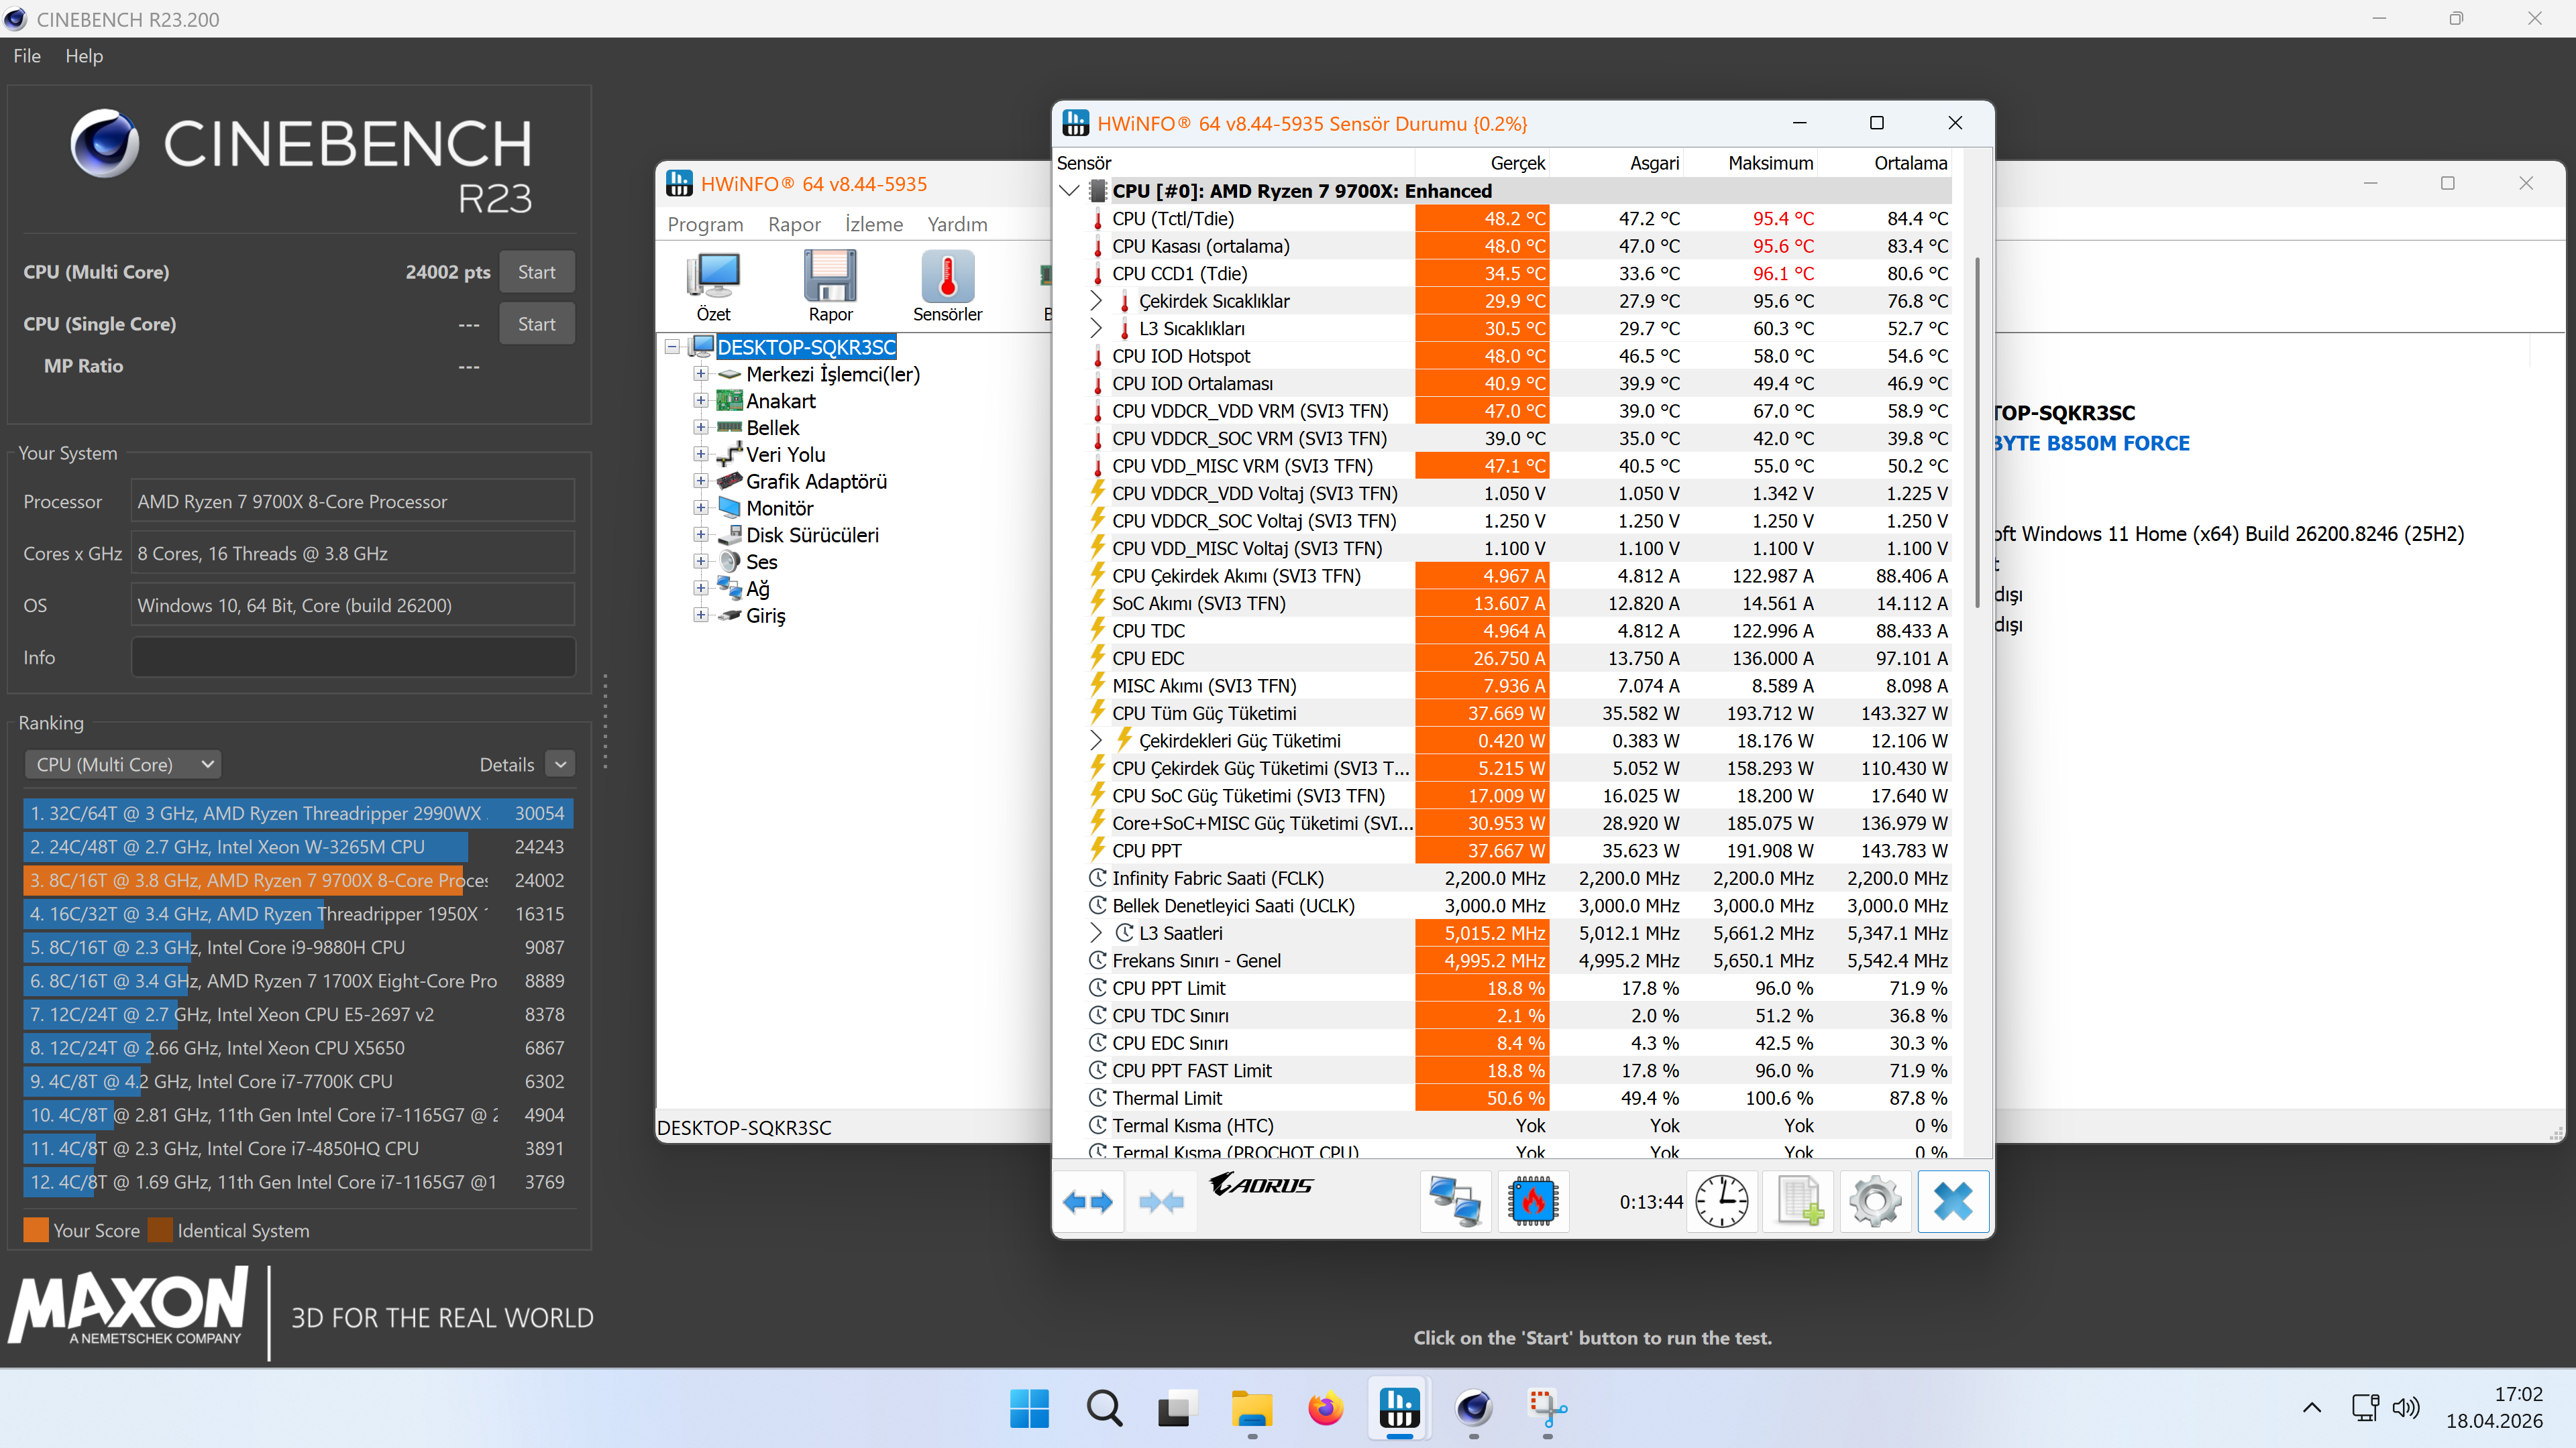The width and height of the screenshot is (2576, 1448).
Task: Click the expand layout arrows icon in HWiNFO sensors toolbar
Action: click(x=1088, y=1201)
